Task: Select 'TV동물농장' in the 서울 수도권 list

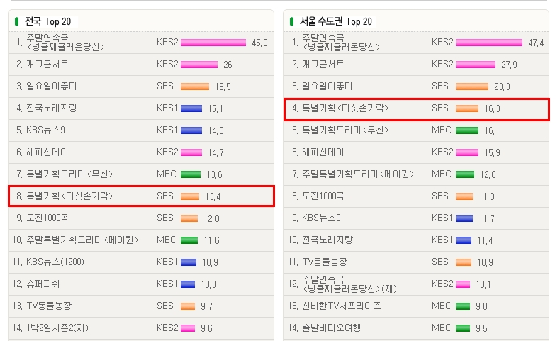Action: pos(325,262)
